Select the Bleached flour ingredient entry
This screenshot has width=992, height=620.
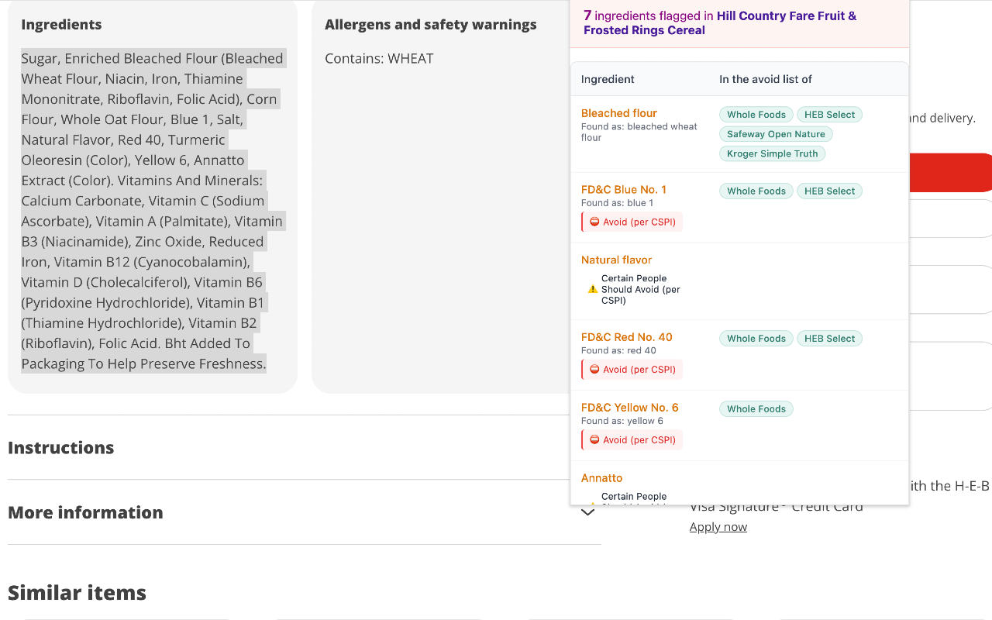click(618, 112)
